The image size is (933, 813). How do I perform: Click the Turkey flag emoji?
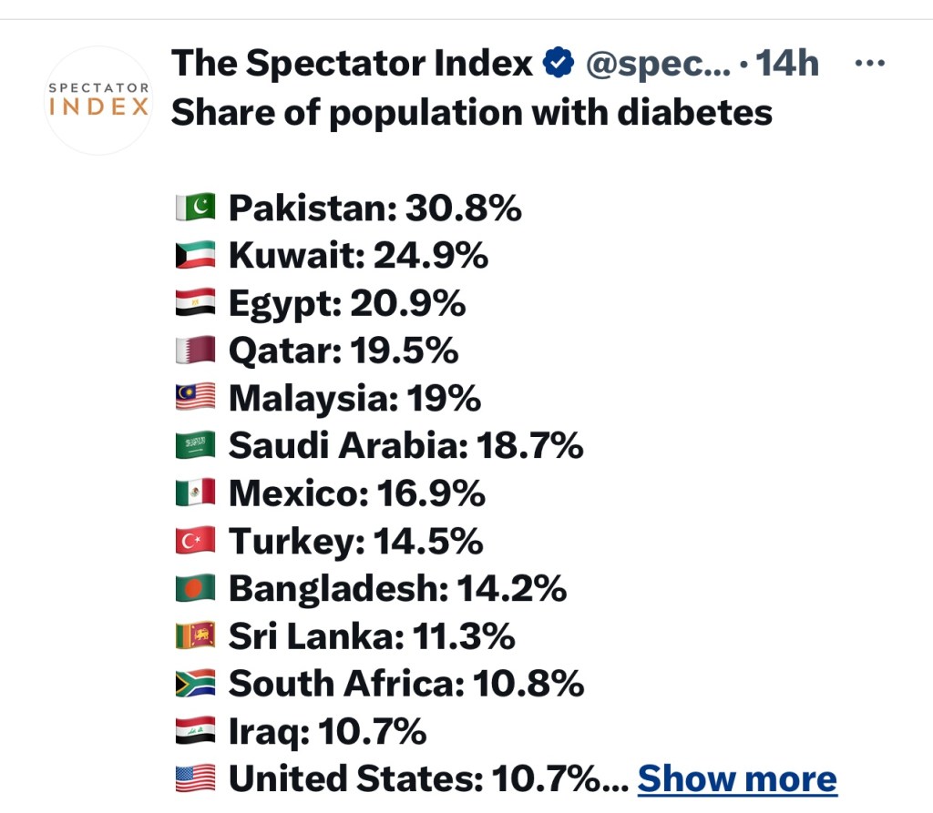(x=195, y=541)
